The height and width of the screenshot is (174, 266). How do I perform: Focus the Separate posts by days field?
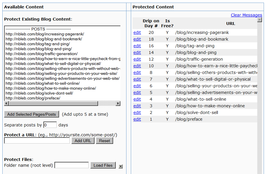click(x=50, y=125)
